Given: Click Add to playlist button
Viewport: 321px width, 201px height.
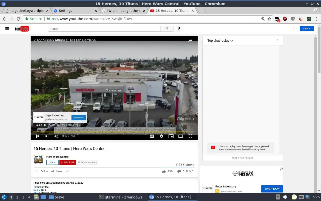Looking at the screenshot, I should (41, 171).
